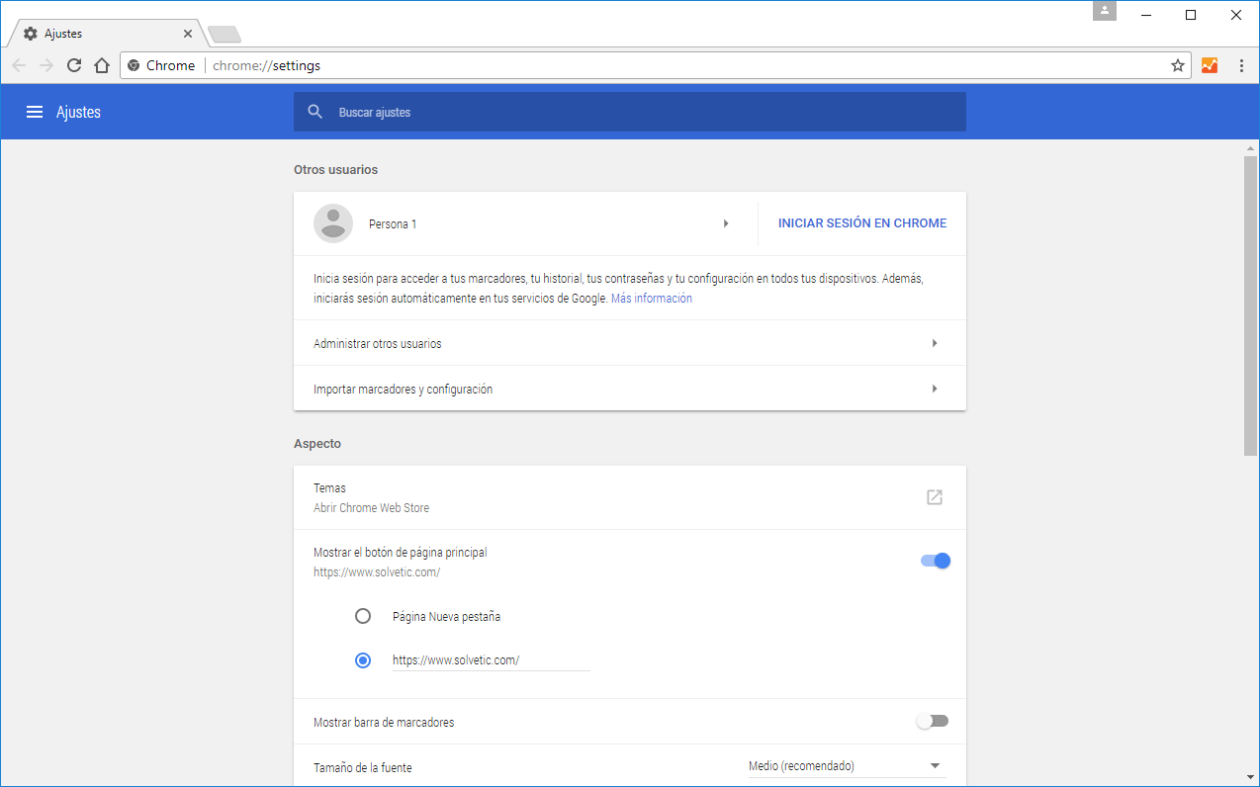Click the page vertical scrollbar

click(x=1251, y=306)
